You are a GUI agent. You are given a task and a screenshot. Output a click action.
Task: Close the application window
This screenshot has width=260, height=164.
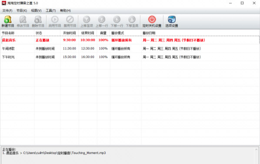click(x=254, y=3)
